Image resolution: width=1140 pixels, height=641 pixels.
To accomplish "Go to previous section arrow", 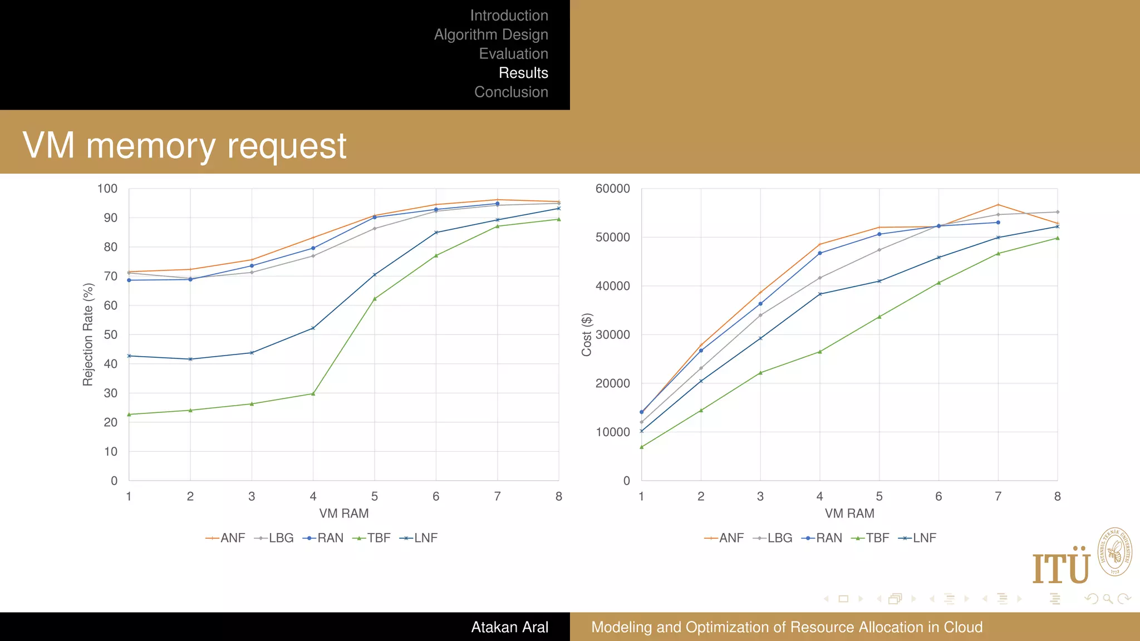I will pos(985,599).
